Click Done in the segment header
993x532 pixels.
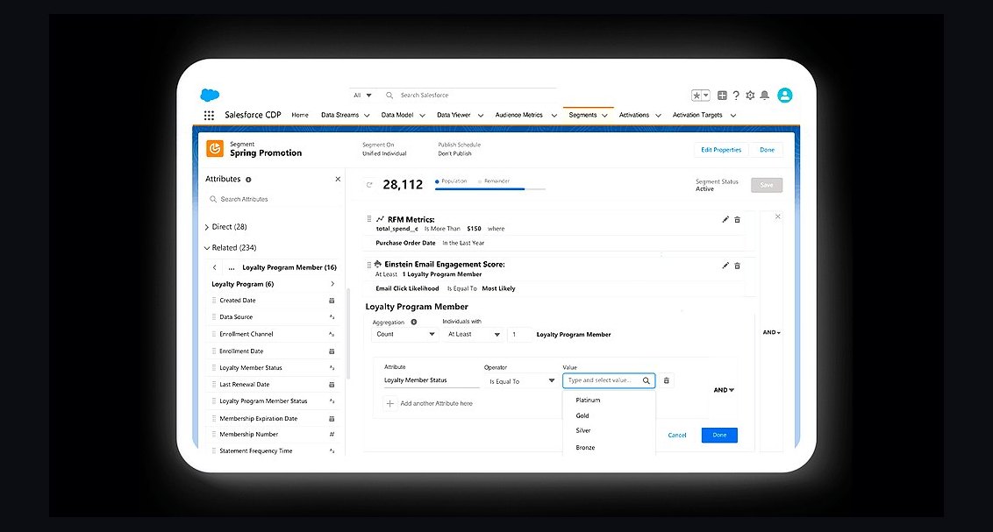[x=767, y=150]
